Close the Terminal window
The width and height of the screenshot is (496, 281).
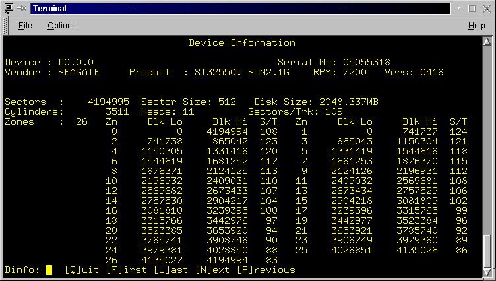(x=485, y=9)
